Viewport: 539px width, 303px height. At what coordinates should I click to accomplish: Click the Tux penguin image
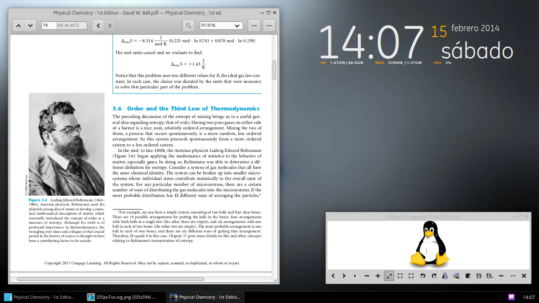click(x=429, y=245)
